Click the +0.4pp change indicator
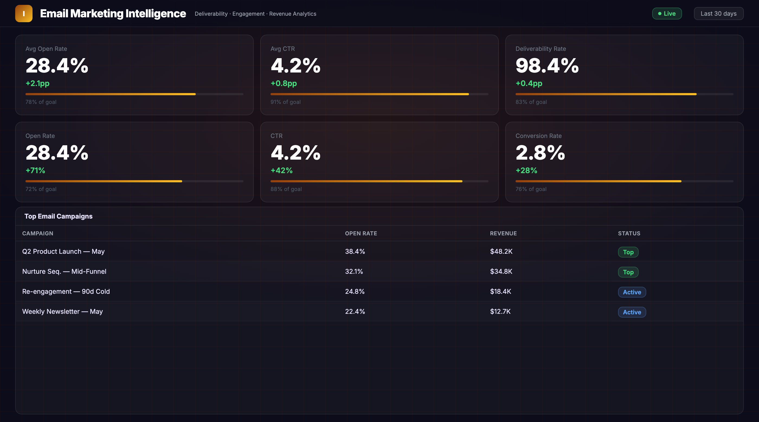This screenshot has height=422, width=759. (529, 83)
